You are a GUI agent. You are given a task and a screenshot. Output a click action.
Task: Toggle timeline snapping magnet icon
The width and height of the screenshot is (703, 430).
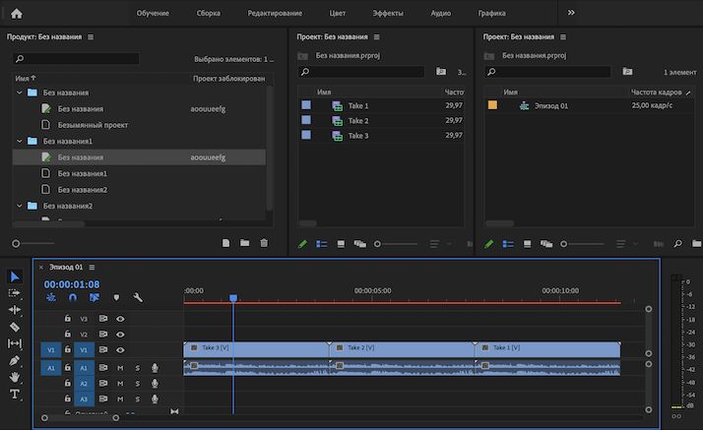click(72, 298)
